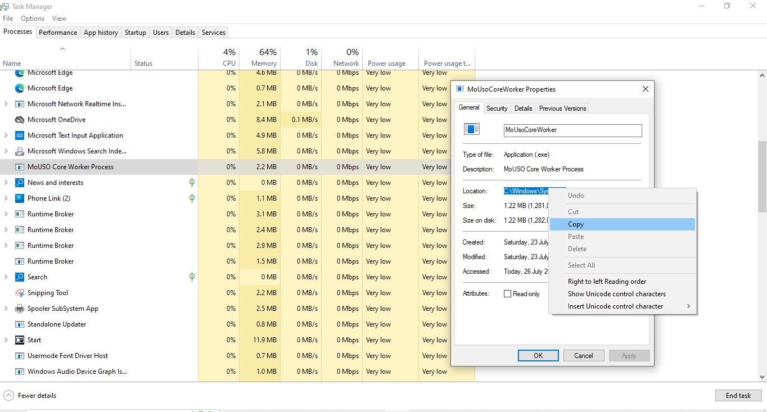Expand the Phone Link (2) process group
The width and height of the screenshot is (767, 412).
pyautogui.click(x=6, y=198)
